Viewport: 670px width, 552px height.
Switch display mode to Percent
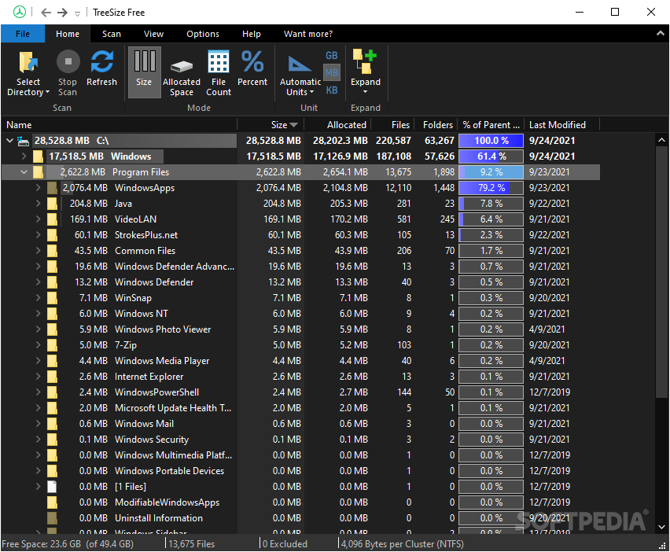pos(252,68)
